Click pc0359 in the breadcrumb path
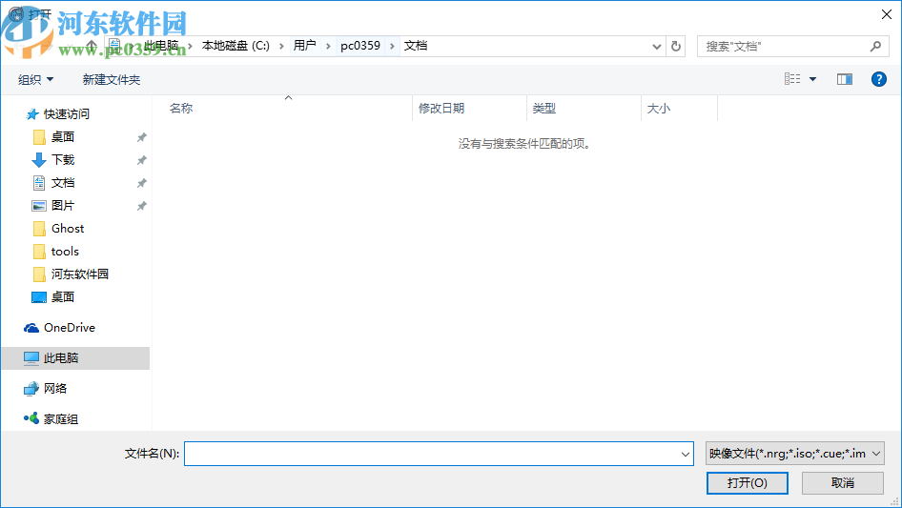The width and height of the screenshot is (902, 508). click(x=360, y=46)
